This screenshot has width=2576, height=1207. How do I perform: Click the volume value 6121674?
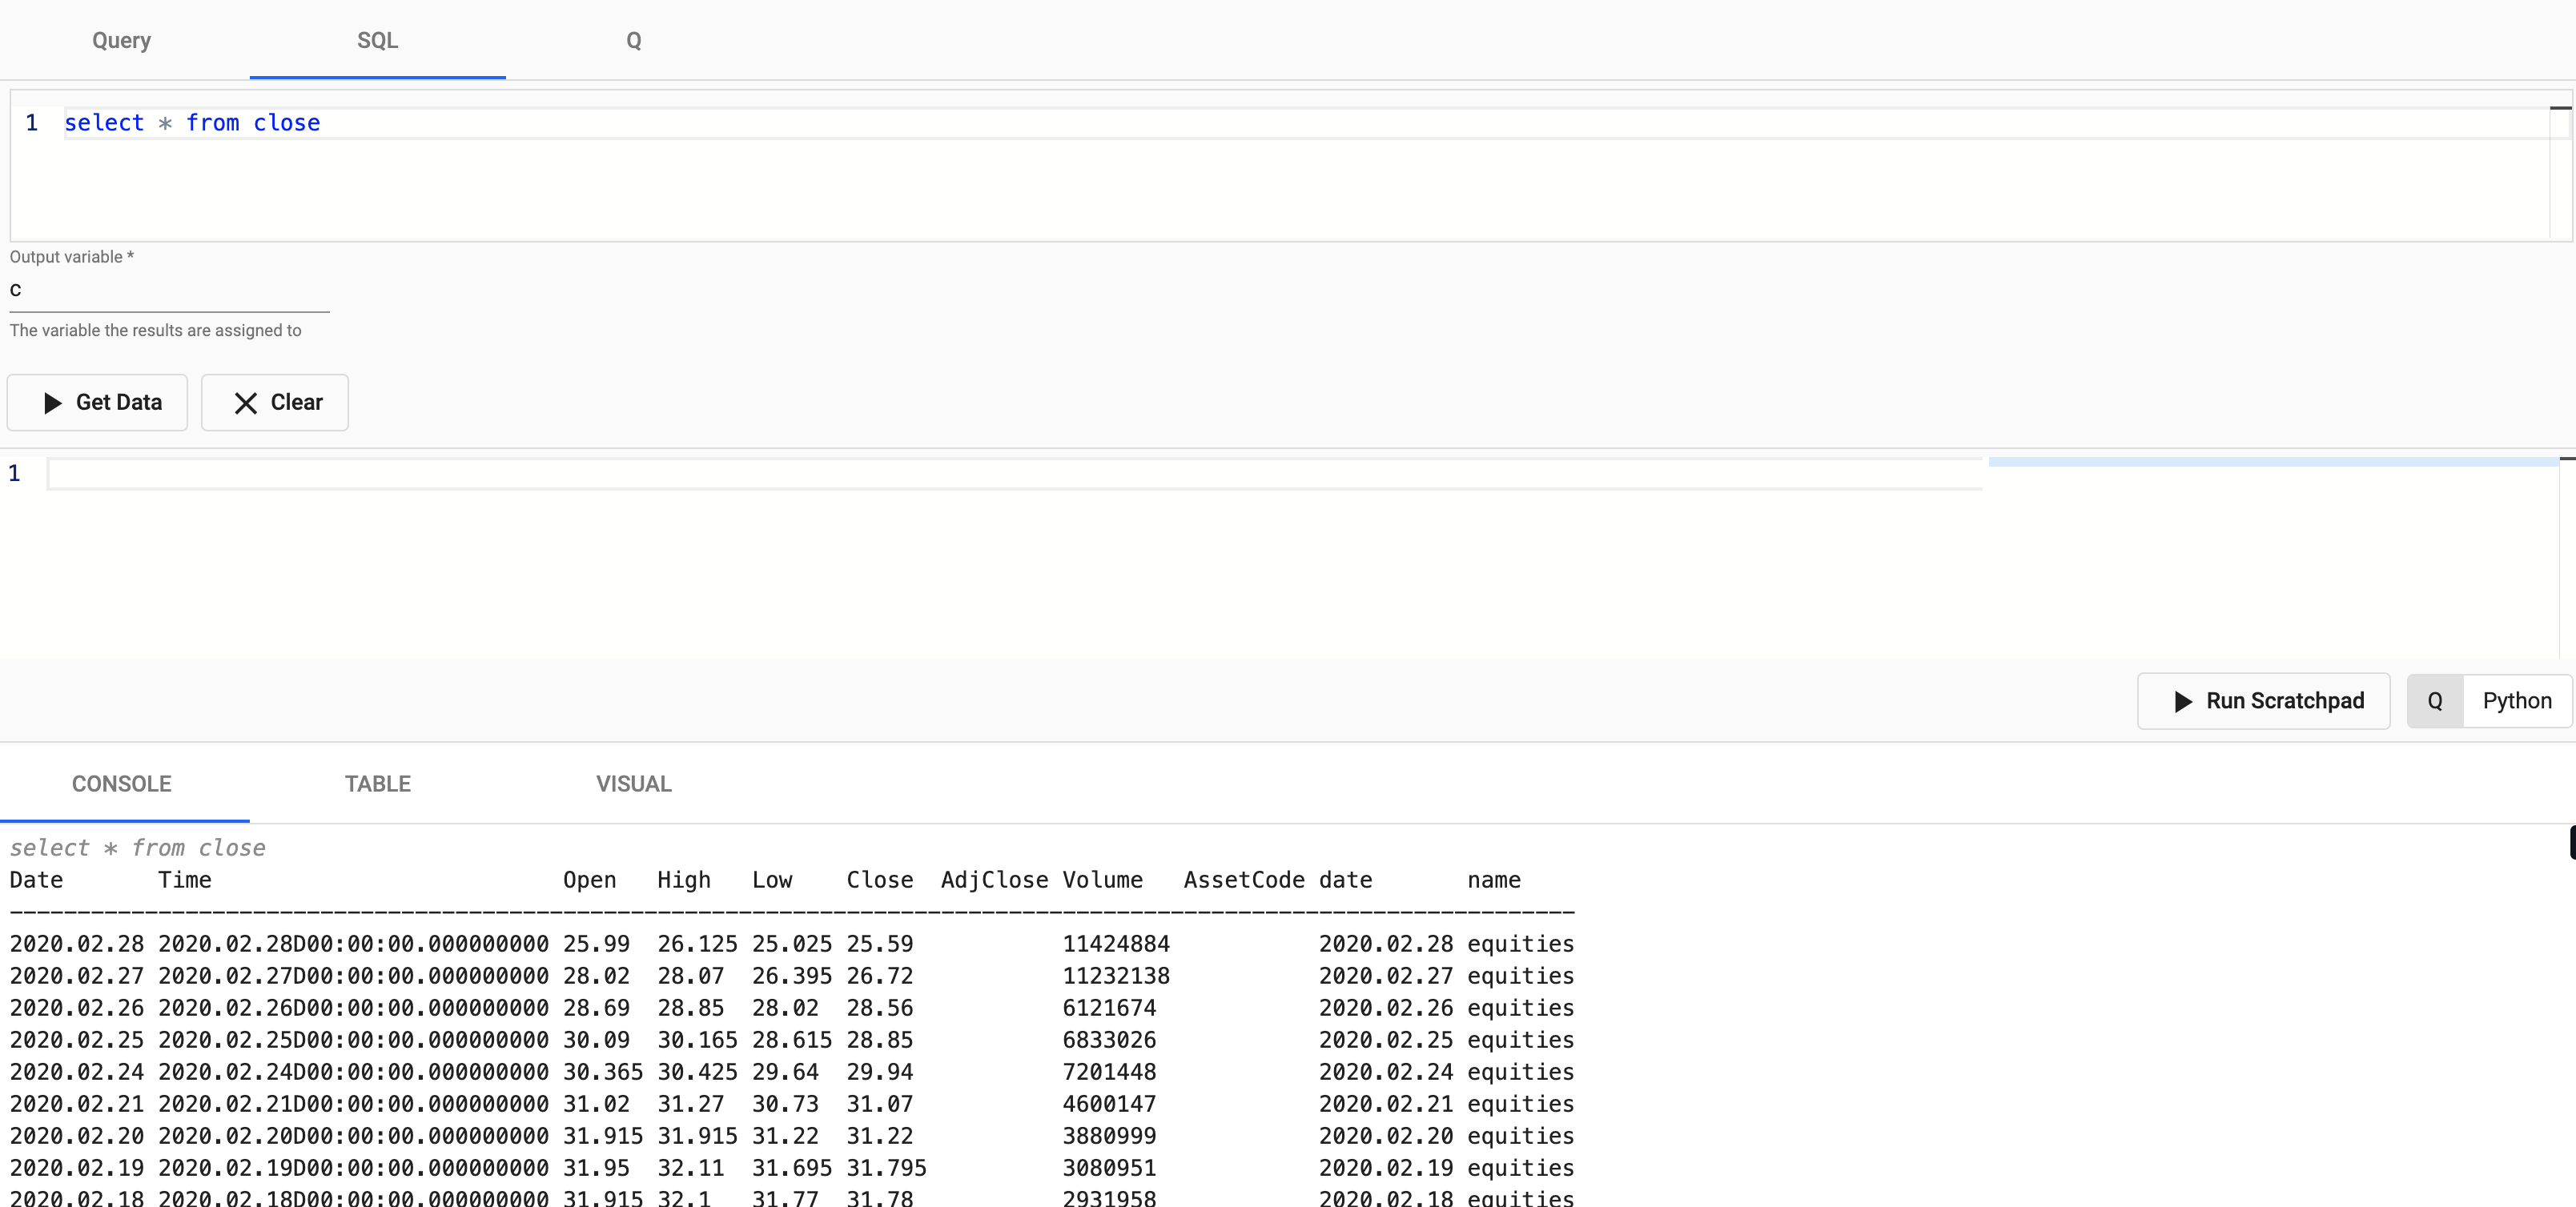(x=1109, y=1007)
